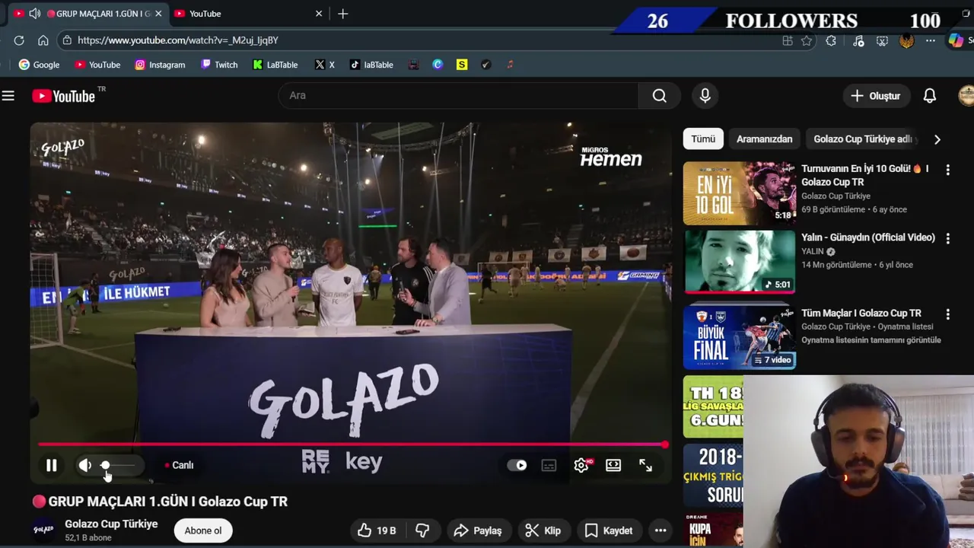Create a clip with Klip button
The image size is (974, 548).
543,530
